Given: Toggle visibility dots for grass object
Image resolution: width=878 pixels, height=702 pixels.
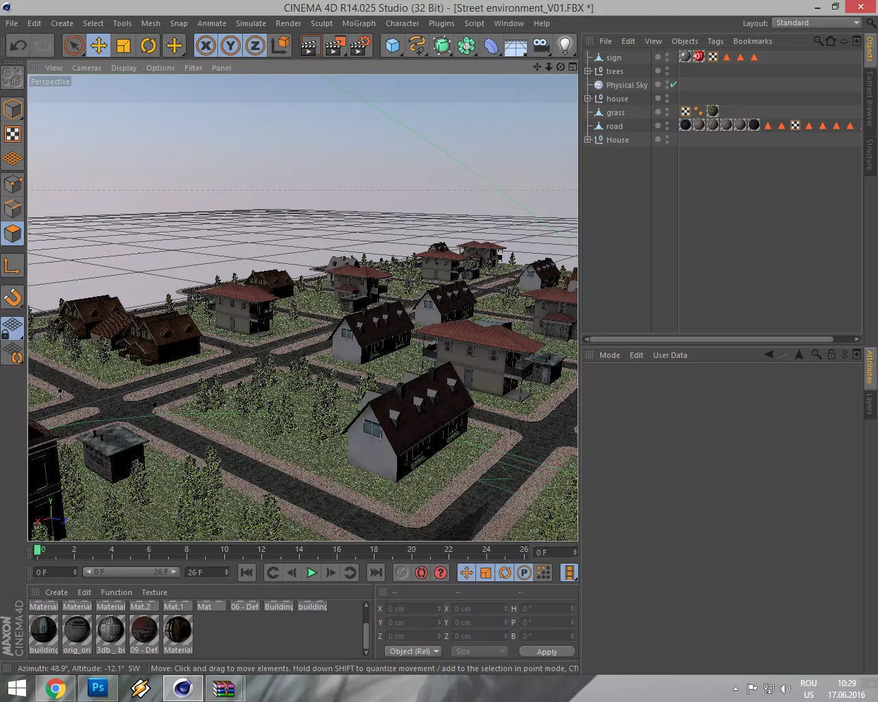Looking at the screenshot, I should tap(667, 112).
